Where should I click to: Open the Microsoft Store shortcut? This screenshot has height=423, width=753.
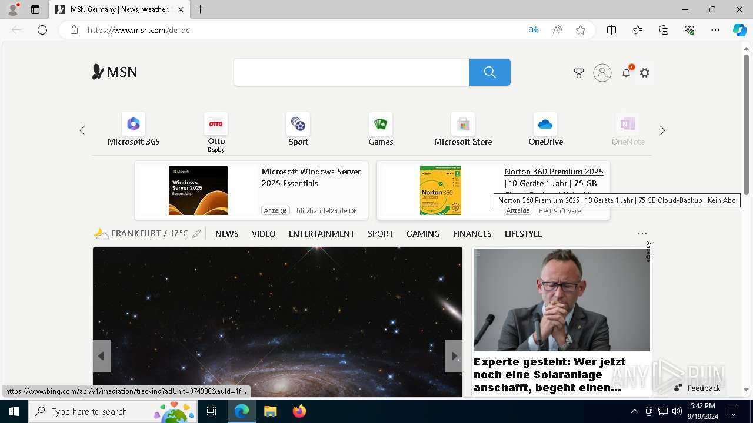coord(463,129)
